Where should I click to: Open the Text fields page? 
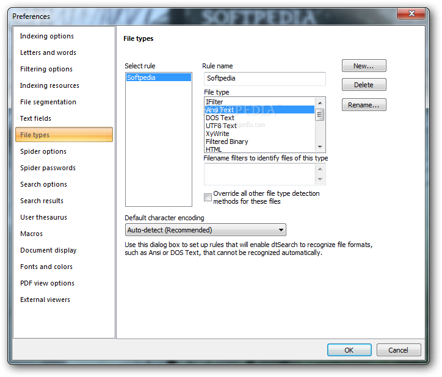pos(35,118)
